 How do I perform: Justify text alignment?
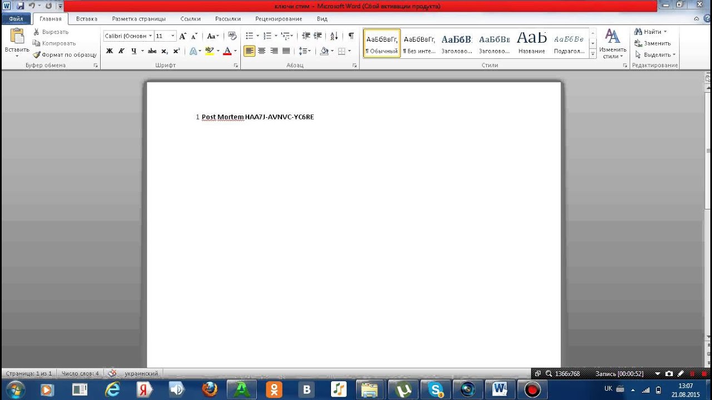coord(286,51)
